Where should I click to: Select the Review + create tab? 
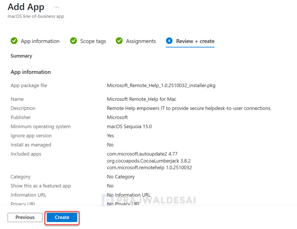(x=190, y=41)
